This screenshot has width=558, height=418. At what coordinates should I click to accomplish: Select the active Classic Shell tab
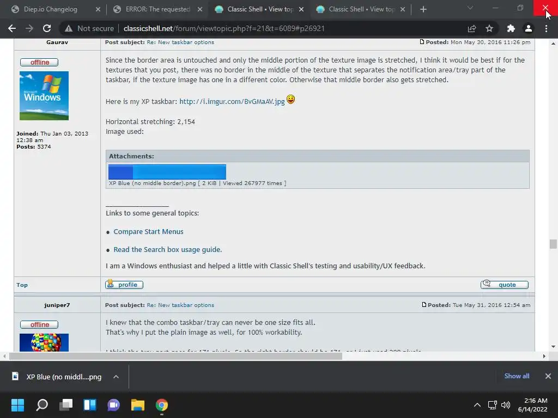click(x=260, y=9)
